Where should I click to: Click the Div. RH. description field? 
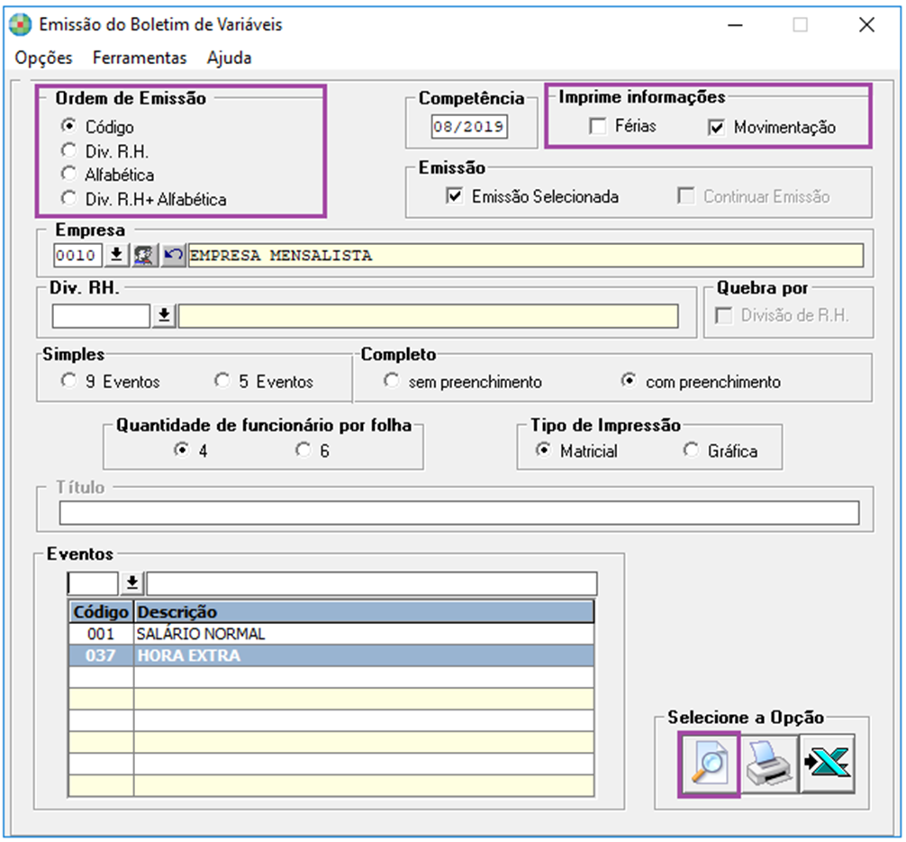(x=428, y=315)
